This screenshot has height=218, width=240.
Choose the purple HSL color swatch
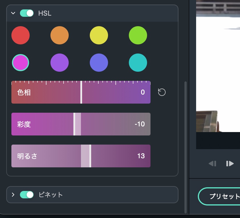(60, 62)
